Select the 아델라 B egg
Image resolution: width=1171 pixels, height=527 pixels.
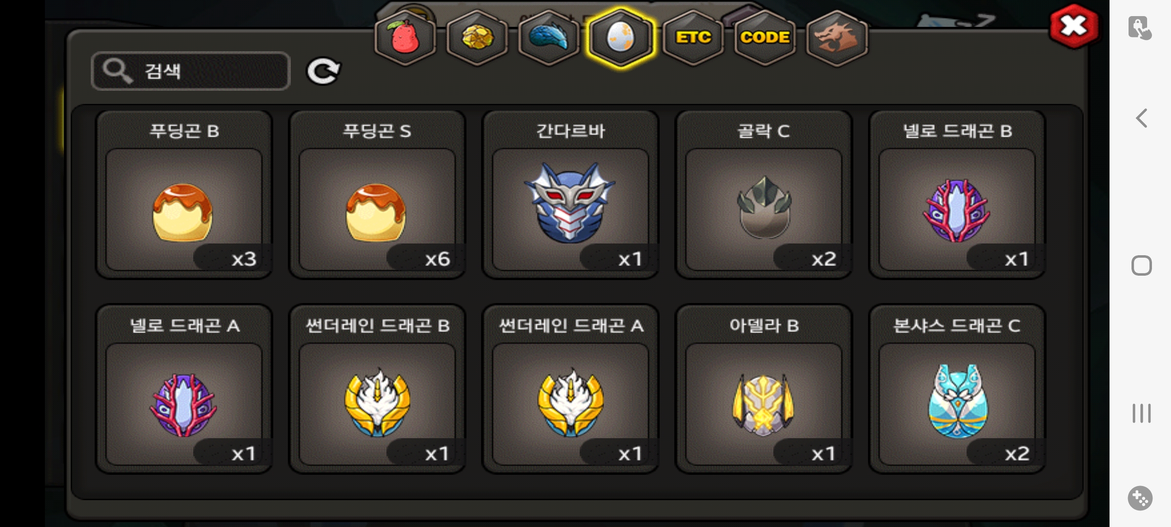[764, 389]
